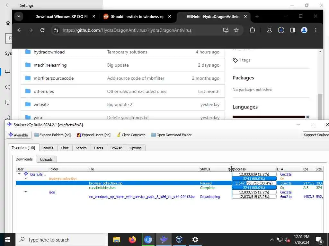Select the Transfers [1/0] tab

pos(23,148)
